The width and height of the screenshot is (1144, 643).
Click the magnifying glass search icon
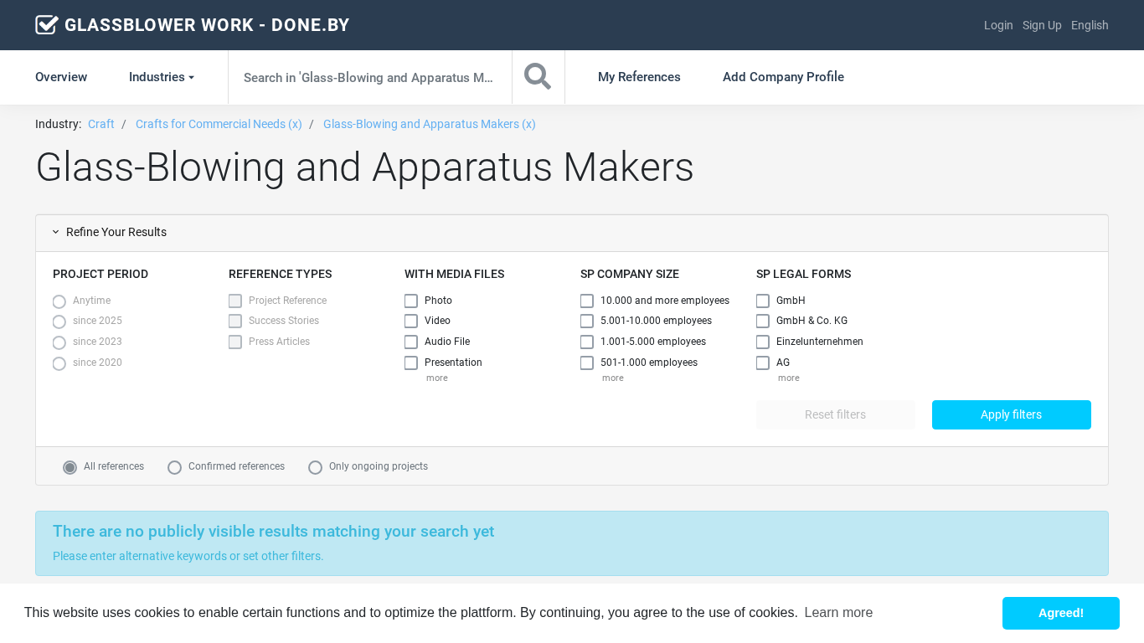(x=538, y=77)
